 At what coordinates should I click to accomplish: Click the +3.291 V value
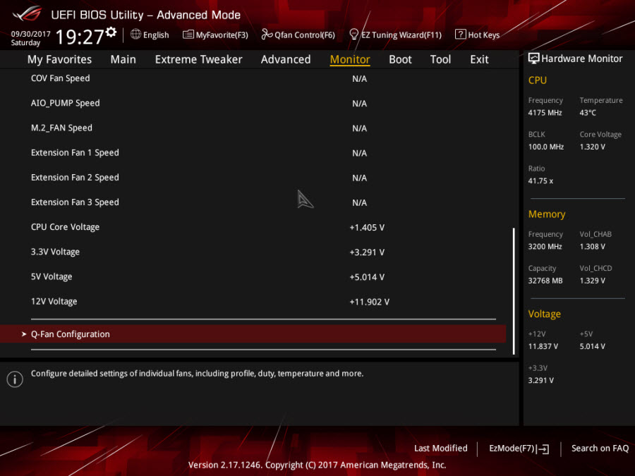tap(367, 252)
